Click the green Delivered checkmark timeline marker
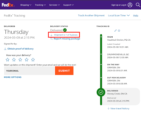Image resolution: width=141 pixels, height=113 pixels. (x=101, y=92)
